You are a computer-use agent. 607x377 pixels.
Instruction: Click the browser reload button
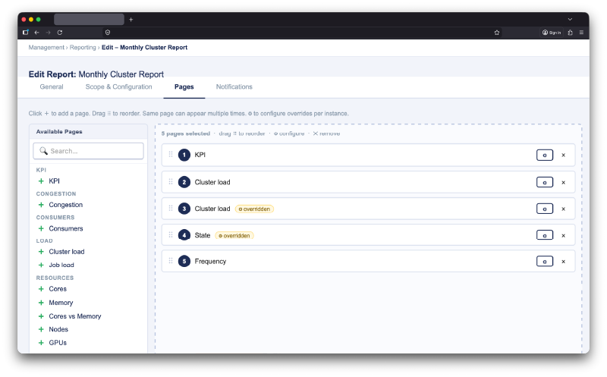pyautogui.click(x=59, y=33)
